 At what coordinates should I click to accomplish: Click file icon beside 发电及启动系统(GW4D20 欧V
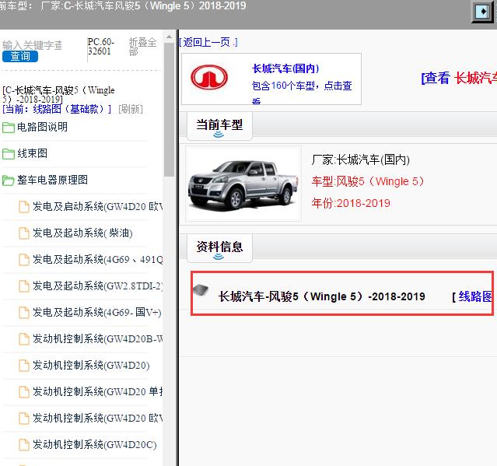24,207
